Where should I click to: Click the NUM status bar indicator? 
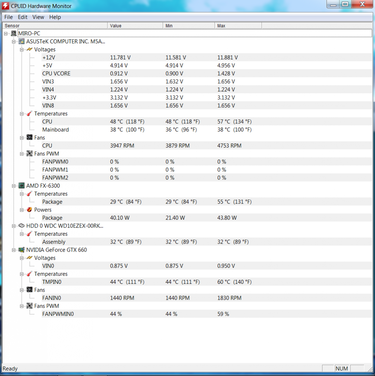(x=342, y=368)
